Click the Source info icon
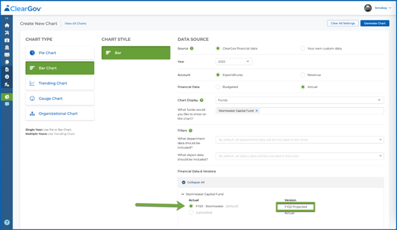Screen dimensions: 397x230 [x=192, y=48]
